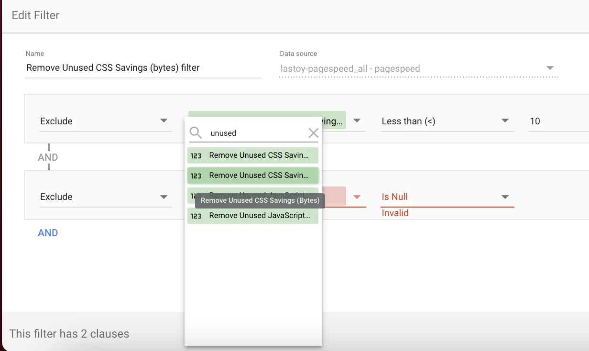Screen dimensions: 589x351
Task: Click the value field containing 10
Action: 558,121
